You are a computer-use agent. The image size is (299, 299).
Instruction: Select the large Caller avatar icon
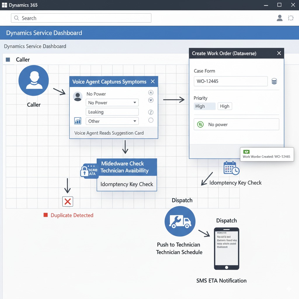[x=34, y=80]
